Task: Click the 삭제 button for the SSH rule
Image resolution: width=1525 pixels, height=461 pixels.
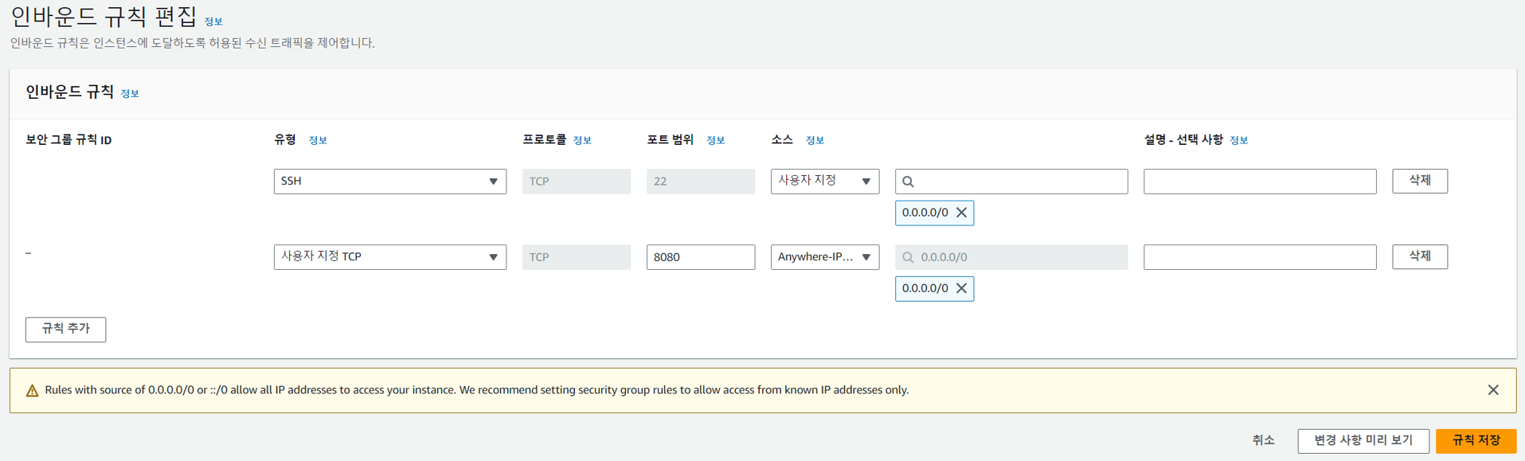Action: coord(1420,181)
